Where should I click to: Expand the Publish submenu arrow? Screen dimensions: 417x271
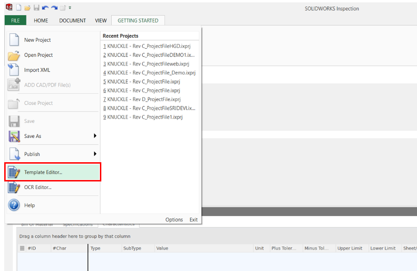[95, 154]
